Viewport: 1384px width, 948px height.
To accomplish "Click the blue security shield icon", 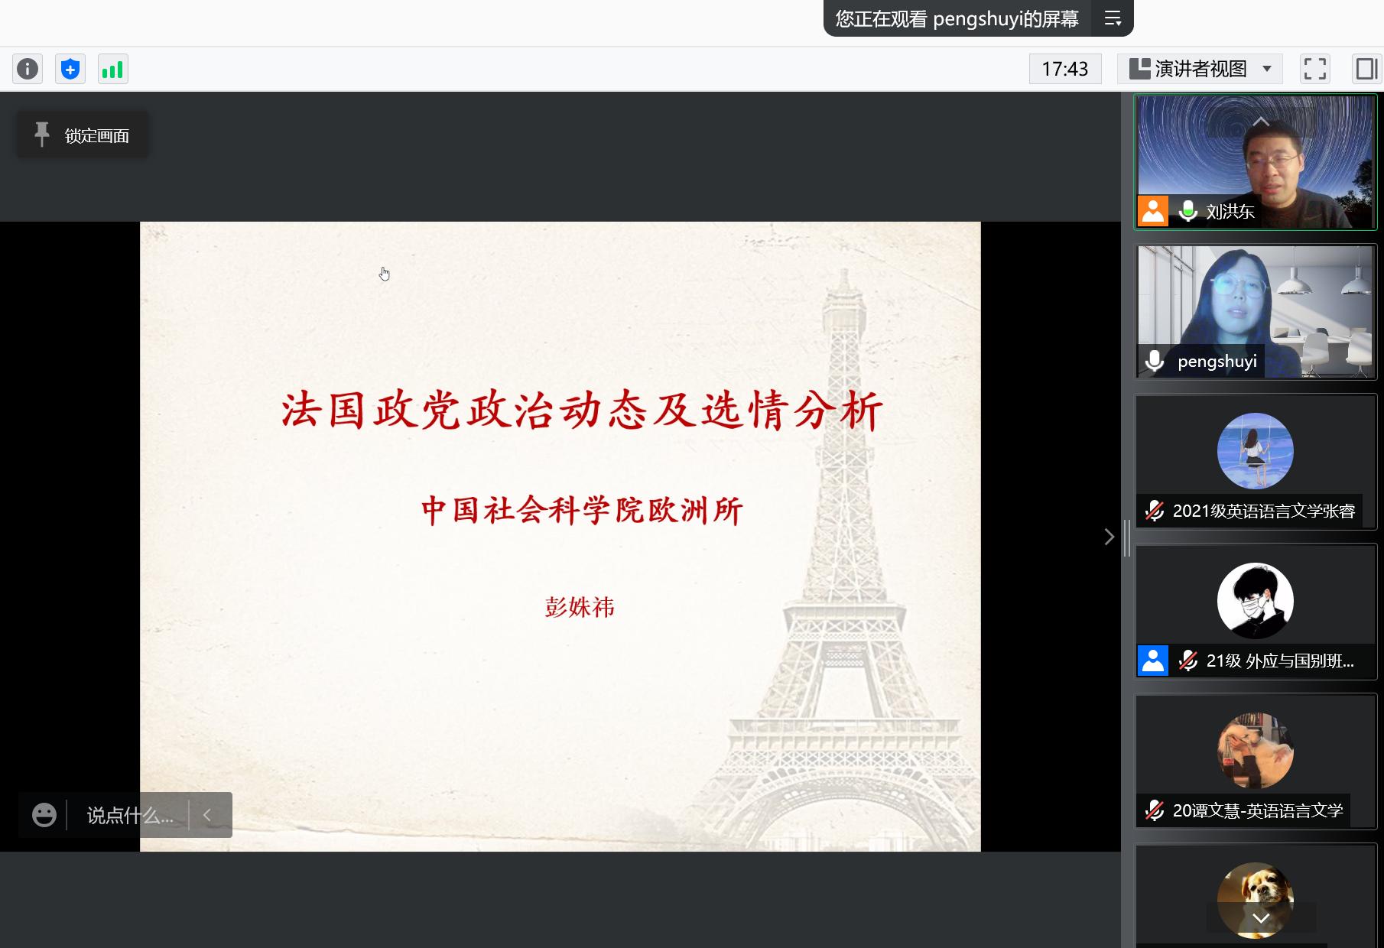I will pyautogui.click(x=70, y=70).
